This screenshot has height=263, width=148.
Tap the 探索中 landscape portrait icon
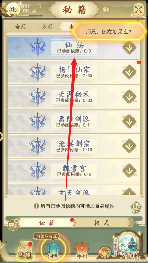click(x=129, y=245)
